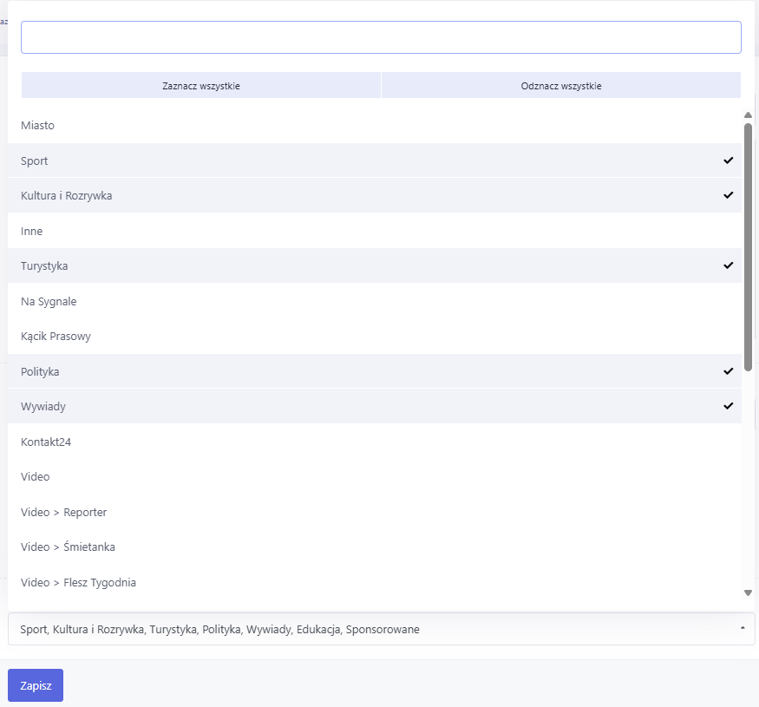Image resolution: width=759 pixels, height=707 pixels.
Task: Select the Miasto option
Action: [374, 126]
